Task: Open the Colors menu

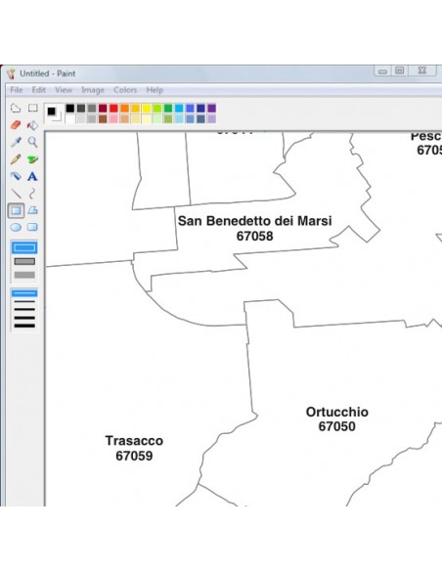Action: point(125,90)
